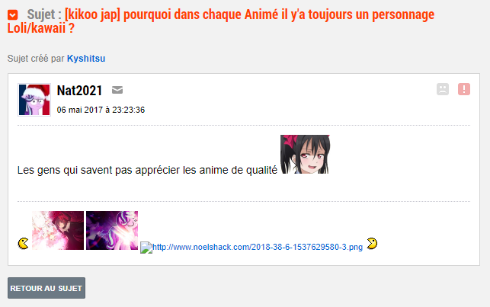Screen dimensions: 490x307
Task: Open the noelshack.com PNG link
Action: pyautogui.click(x=258, y=247)
